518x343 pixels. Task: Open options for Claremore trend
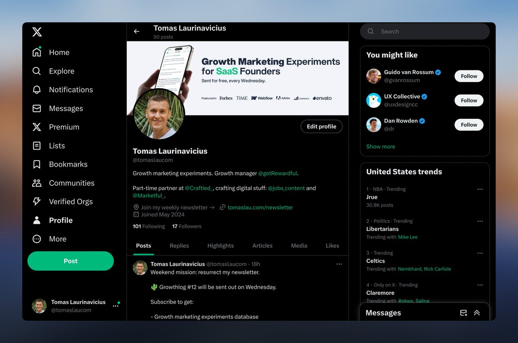[480, 285]
